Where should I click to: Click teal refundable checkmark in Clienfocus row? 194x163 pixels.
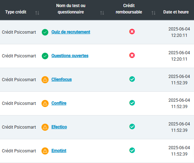coord(132,79)
